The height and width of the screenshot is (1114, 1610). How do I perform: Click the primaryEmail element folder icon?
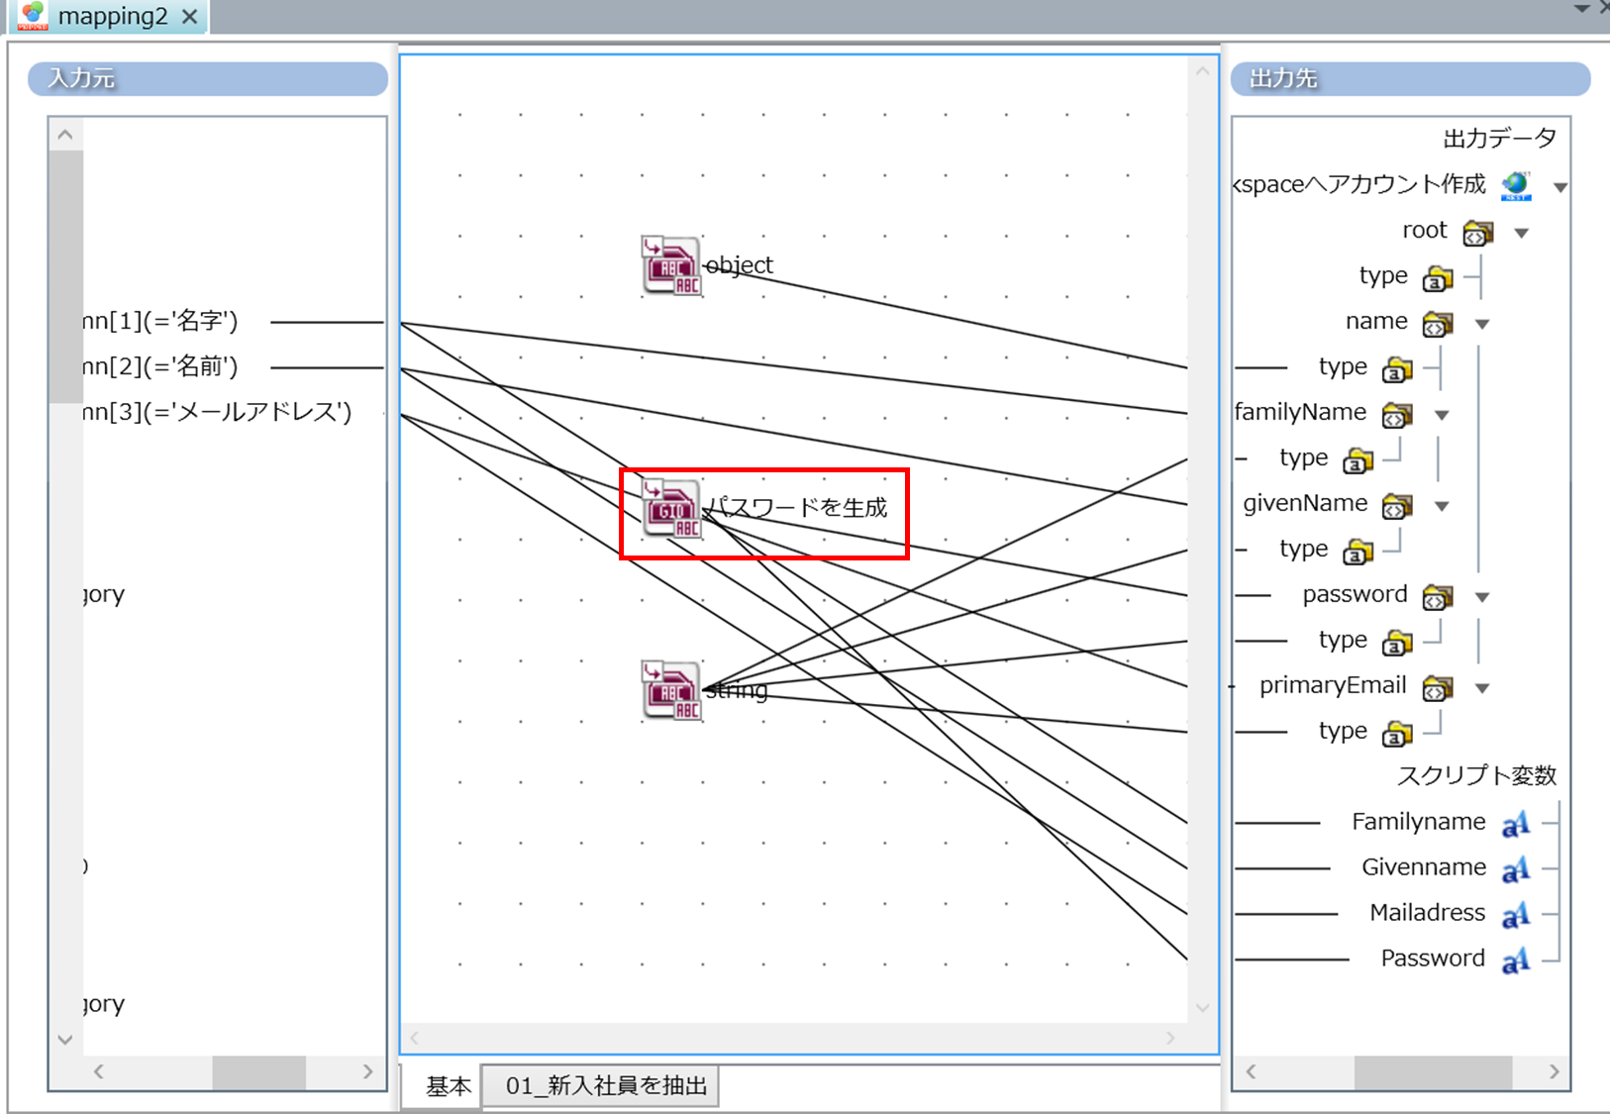(x=1438, y=688)
